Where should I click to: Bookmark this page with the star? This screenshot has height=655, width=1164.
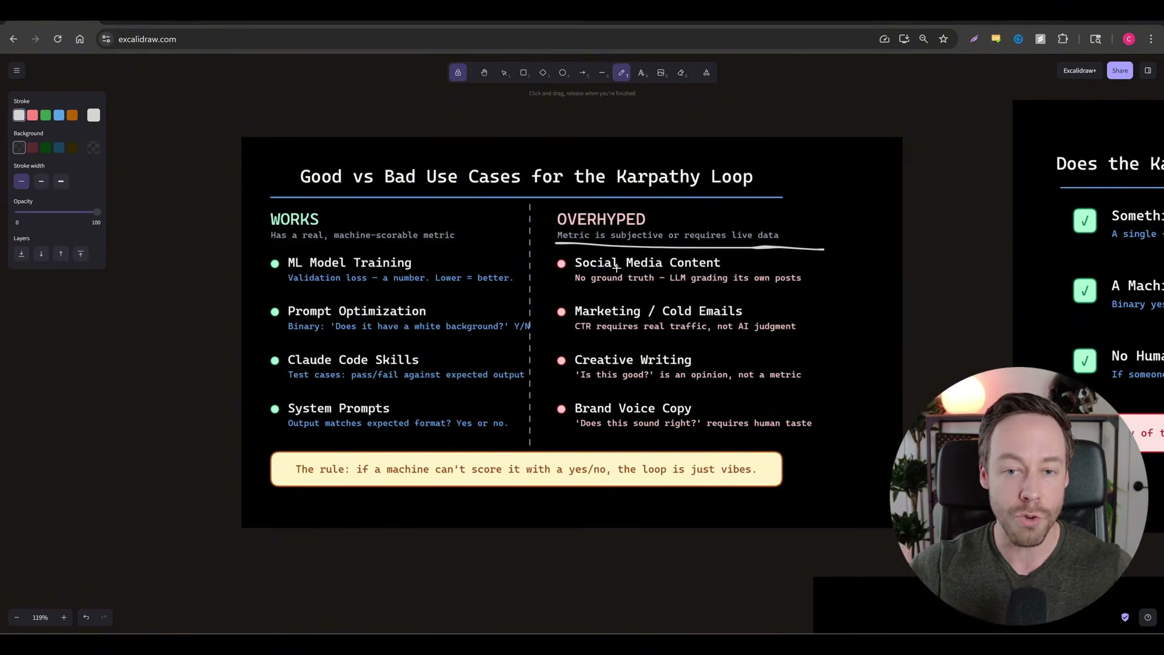[943, 39]
